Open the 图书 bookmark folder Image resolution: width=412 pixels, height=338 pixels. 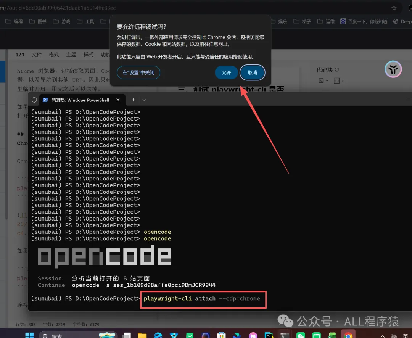click(x=38, y=21)
